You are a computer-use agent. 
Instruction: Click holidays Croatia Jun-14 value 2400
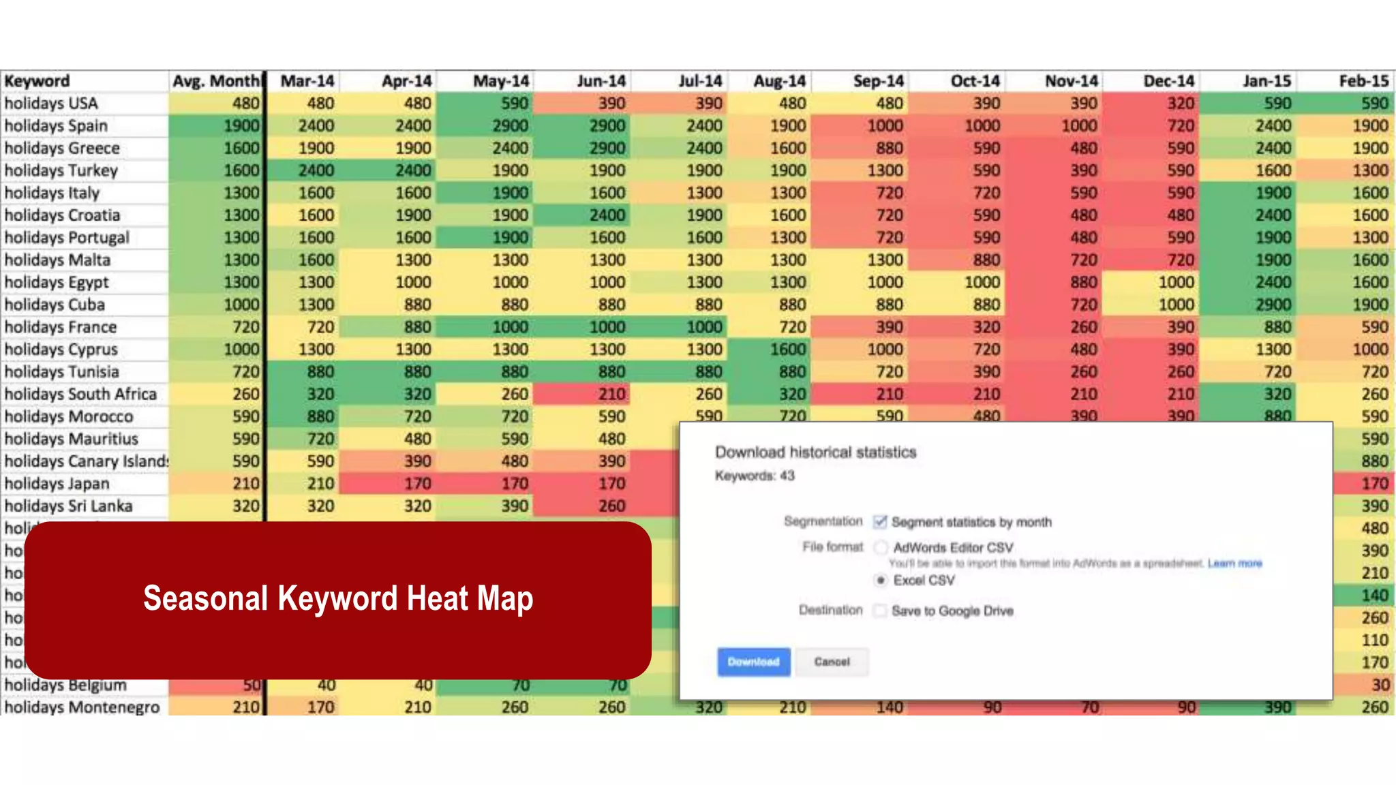click(x=581, y=215)
